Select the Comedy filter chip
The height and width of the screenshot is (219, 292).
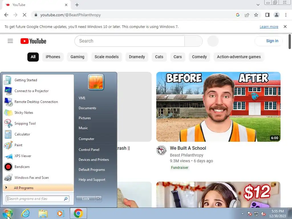point(199,57)
